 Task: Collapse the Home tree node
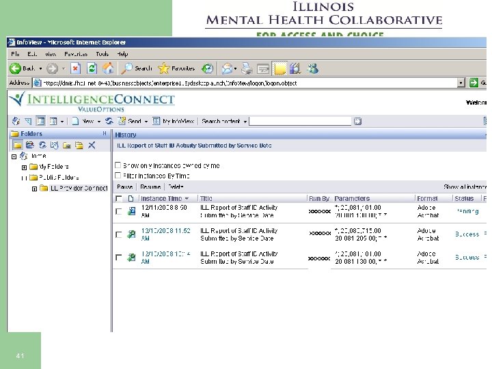(x=14, y=156)
